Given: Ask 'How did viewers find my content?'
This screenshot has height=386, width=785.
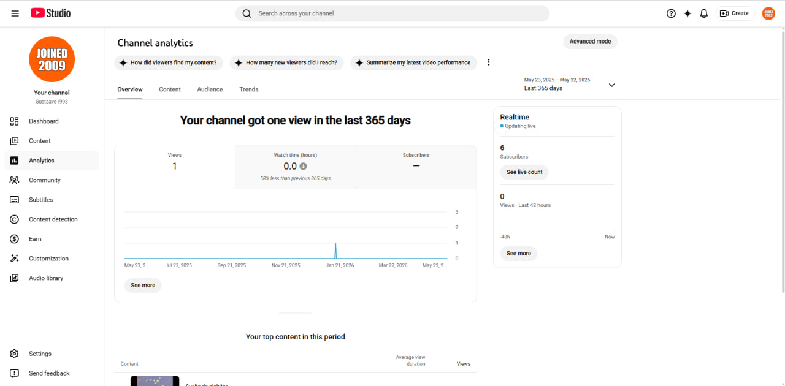Looking at the screenshot, I should [169, 62].
